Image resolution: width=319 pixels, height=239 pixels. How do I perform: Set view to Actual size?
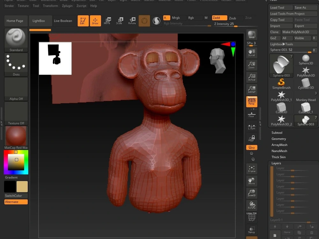tap(252, 77)
